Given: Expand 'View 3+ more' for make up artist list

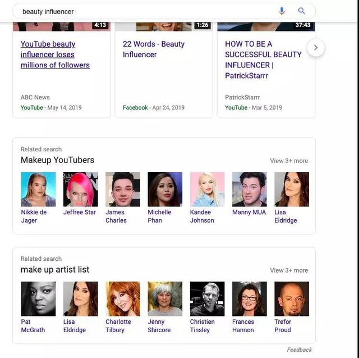Looking at the screenshot, I should point(289,270).
